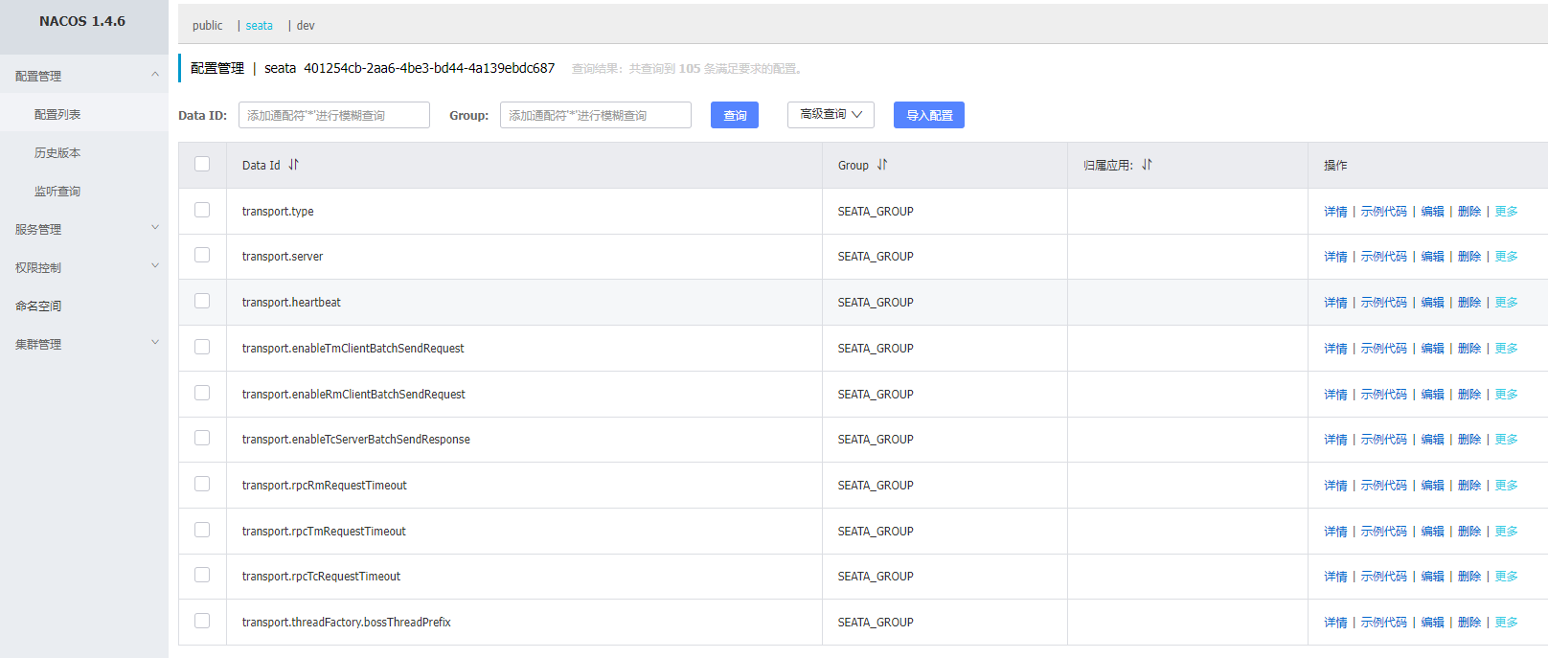Tick the transport.rpcTmRequestTimeout row checkbox
The height and width of the screenshot is (658, 1548).
click(202, 530)
